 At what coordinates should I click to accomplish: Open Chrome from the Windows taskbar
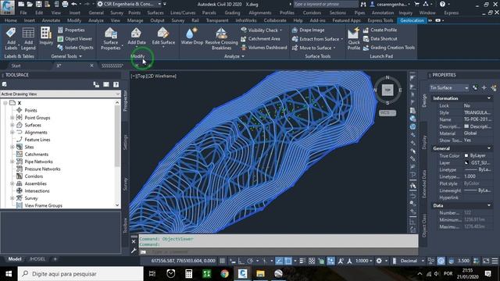(224, 274)
